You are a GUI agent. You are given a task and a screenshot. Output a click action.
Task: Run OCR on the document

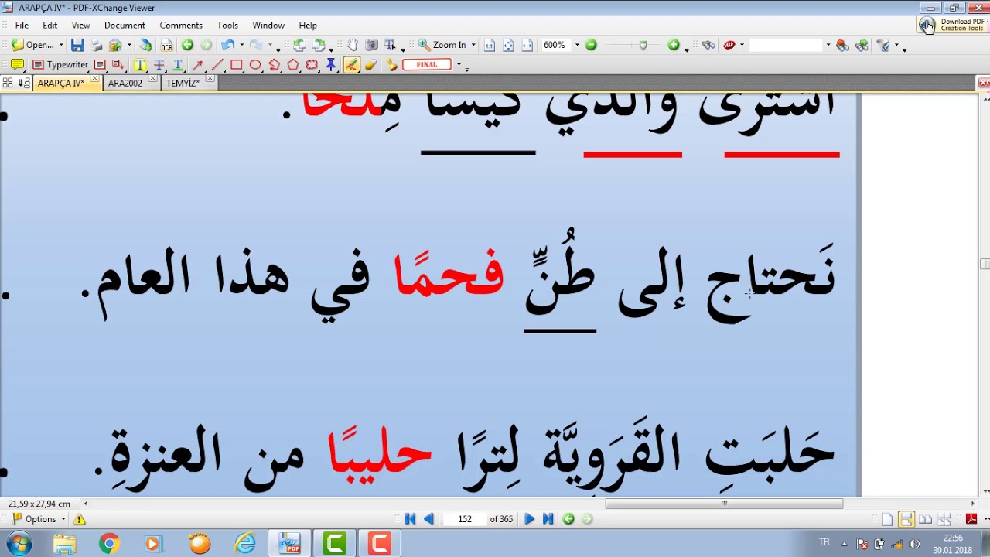coord(166,45)
